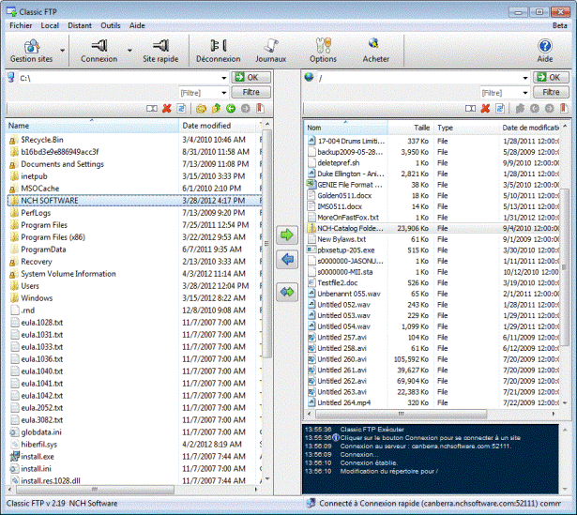
Task: Click local list vertical scrollbar
Action: (x=267, y=243)
